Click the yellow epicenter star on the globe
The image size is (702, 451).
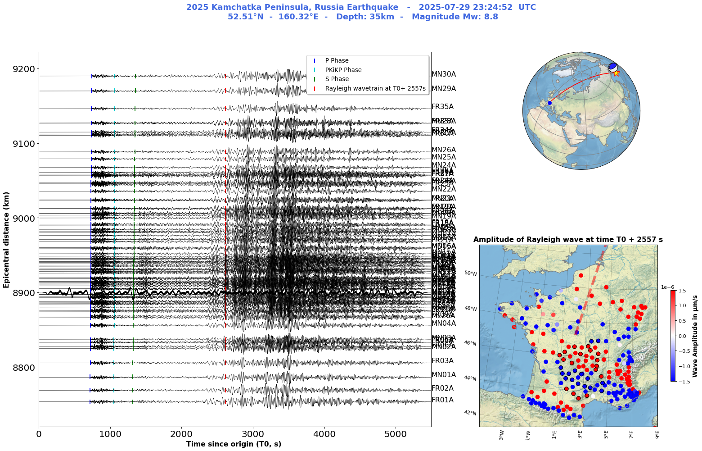pos(616,73)
